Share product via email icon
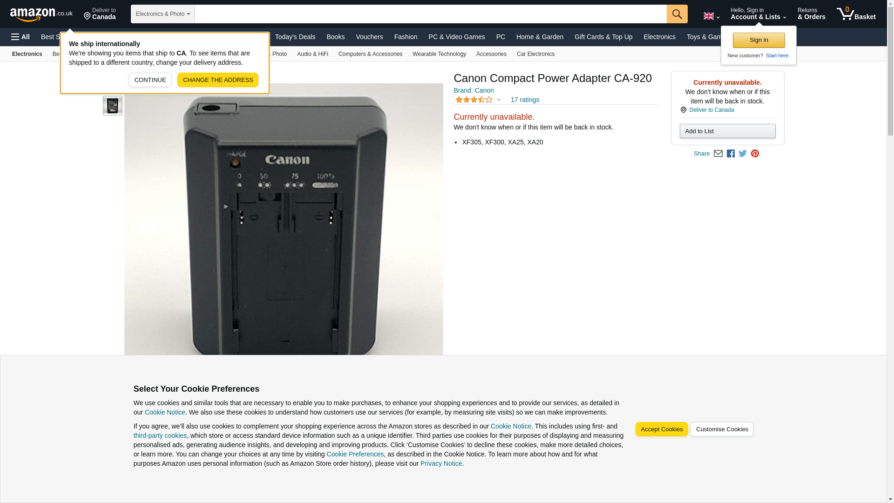 718,154
